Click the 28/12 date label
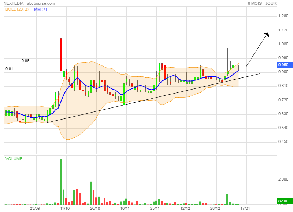 tap(215, 208)
